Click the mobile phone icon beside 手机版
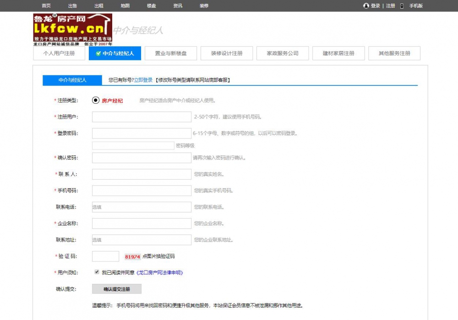The image size is (458, 320). (x=402, y=6)
